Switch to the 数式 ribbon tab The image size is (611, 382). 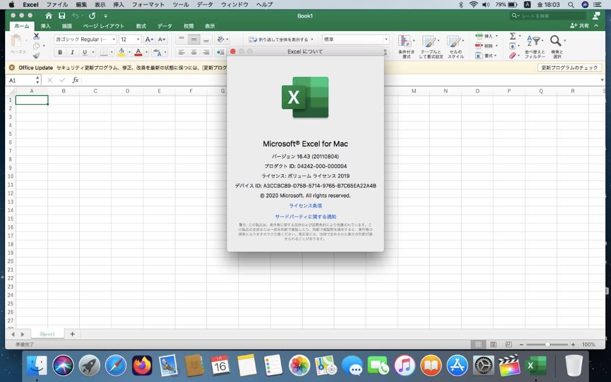(x=140, y=25)
